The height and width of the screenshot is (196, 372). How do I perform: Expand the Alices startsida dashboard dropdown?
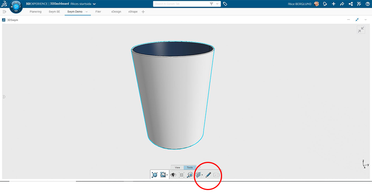[x=94, y=4]
